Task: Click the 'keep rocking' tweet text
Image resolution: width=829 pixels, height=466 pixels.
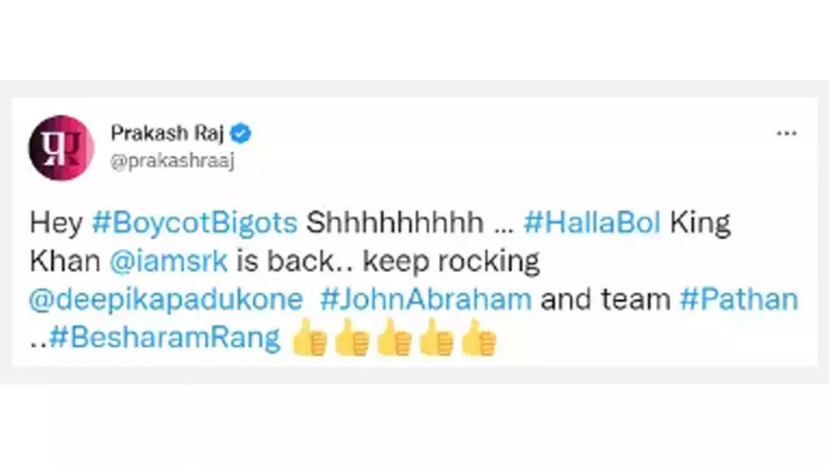Action: click(x=451, y=262)
